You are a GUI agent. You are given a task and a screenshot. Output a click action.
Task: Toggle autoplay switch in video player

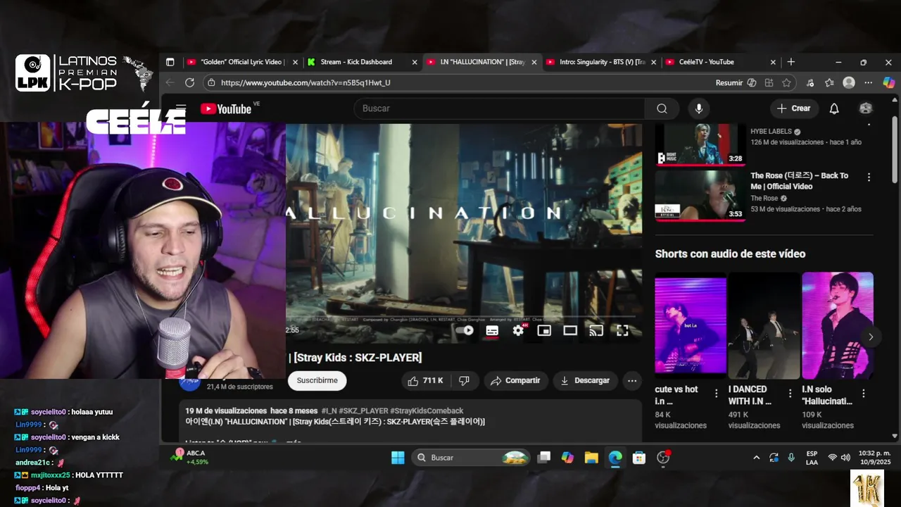coord(465,330)
